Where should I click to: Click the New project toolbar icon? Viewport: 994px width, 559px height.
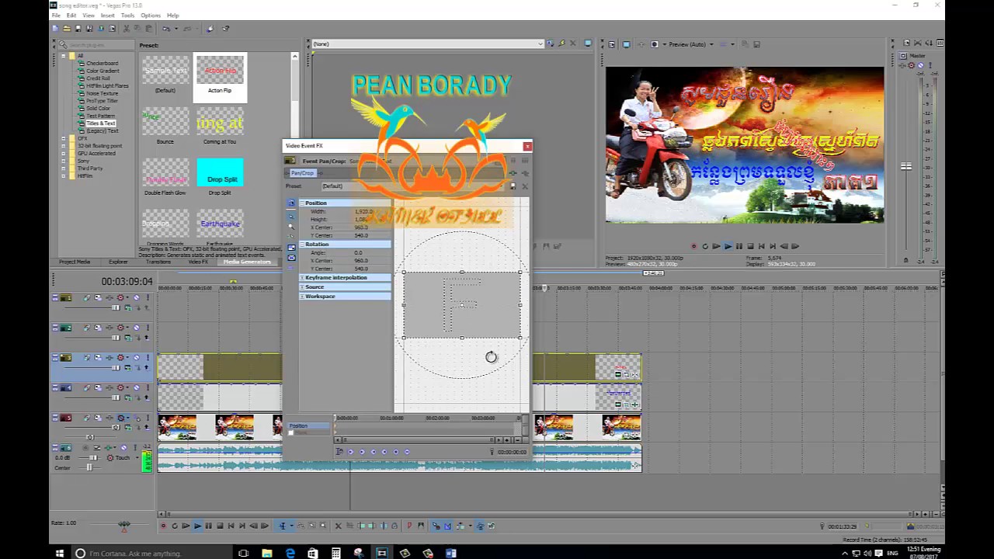click(55, 29)
